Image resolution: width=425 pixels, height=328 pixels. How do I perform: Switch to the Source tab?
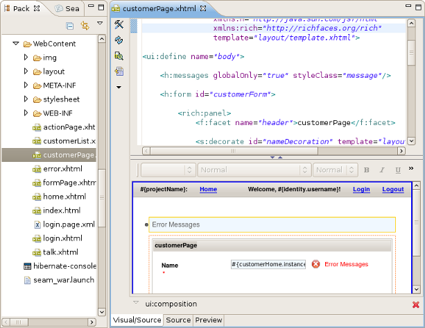tap(178, 320)
